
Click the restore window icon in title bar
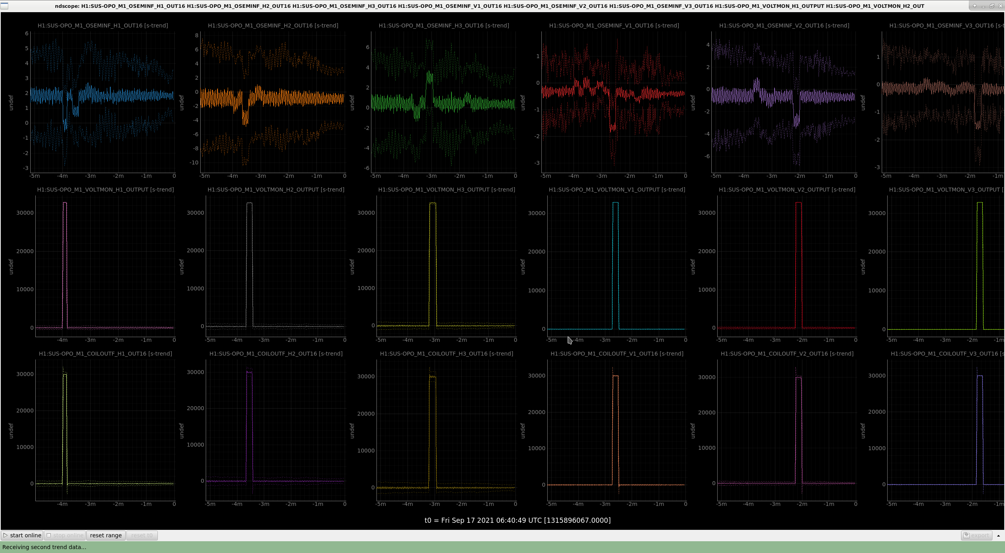[992, 6]
